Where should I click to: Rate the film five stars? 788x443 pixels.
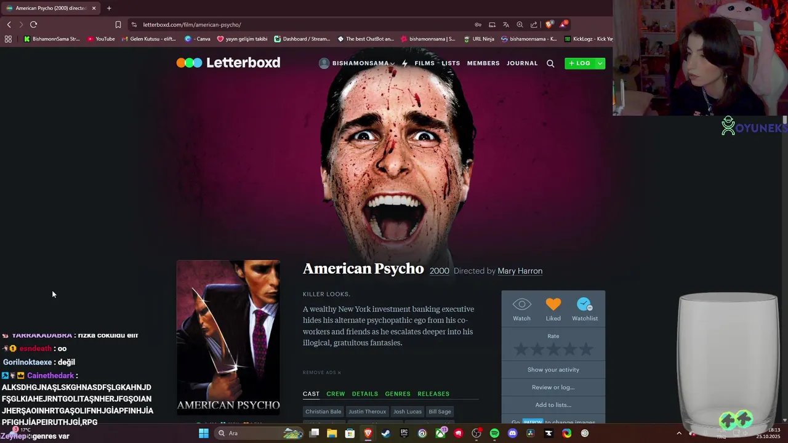tap(586, 349)
